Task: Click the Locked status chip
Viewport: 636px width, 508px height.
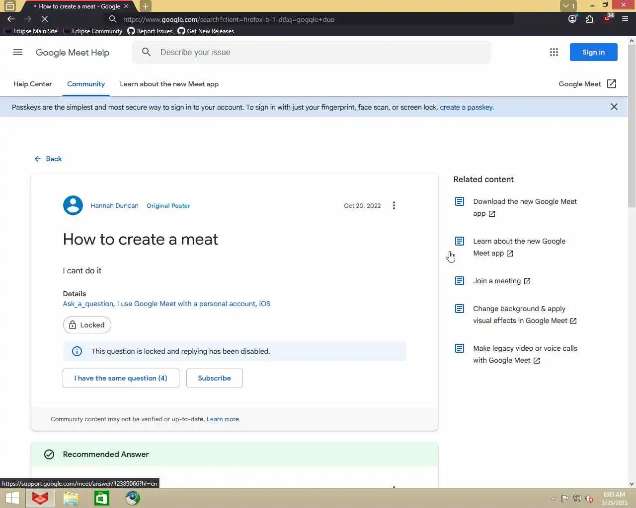Action: click(87, 325)
